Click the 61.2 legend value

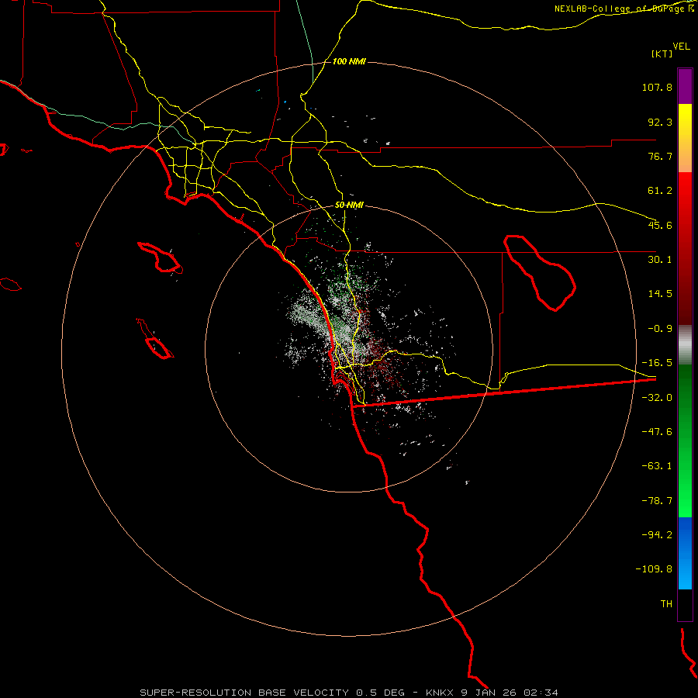(x=660, y=191)
